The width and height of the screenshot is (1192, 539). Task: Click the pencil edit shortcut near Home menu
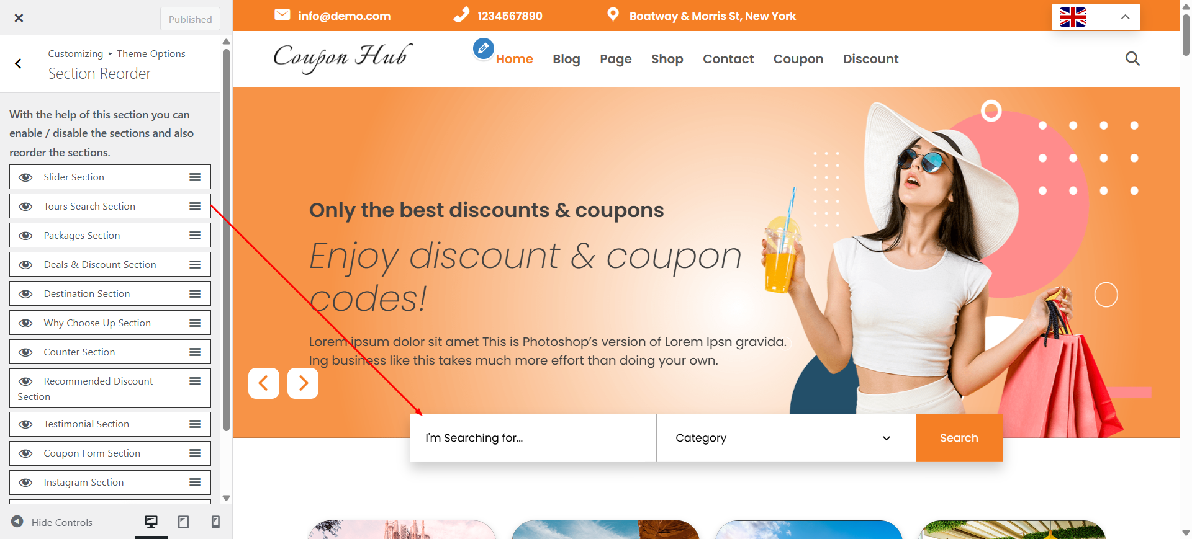(483, 48)
